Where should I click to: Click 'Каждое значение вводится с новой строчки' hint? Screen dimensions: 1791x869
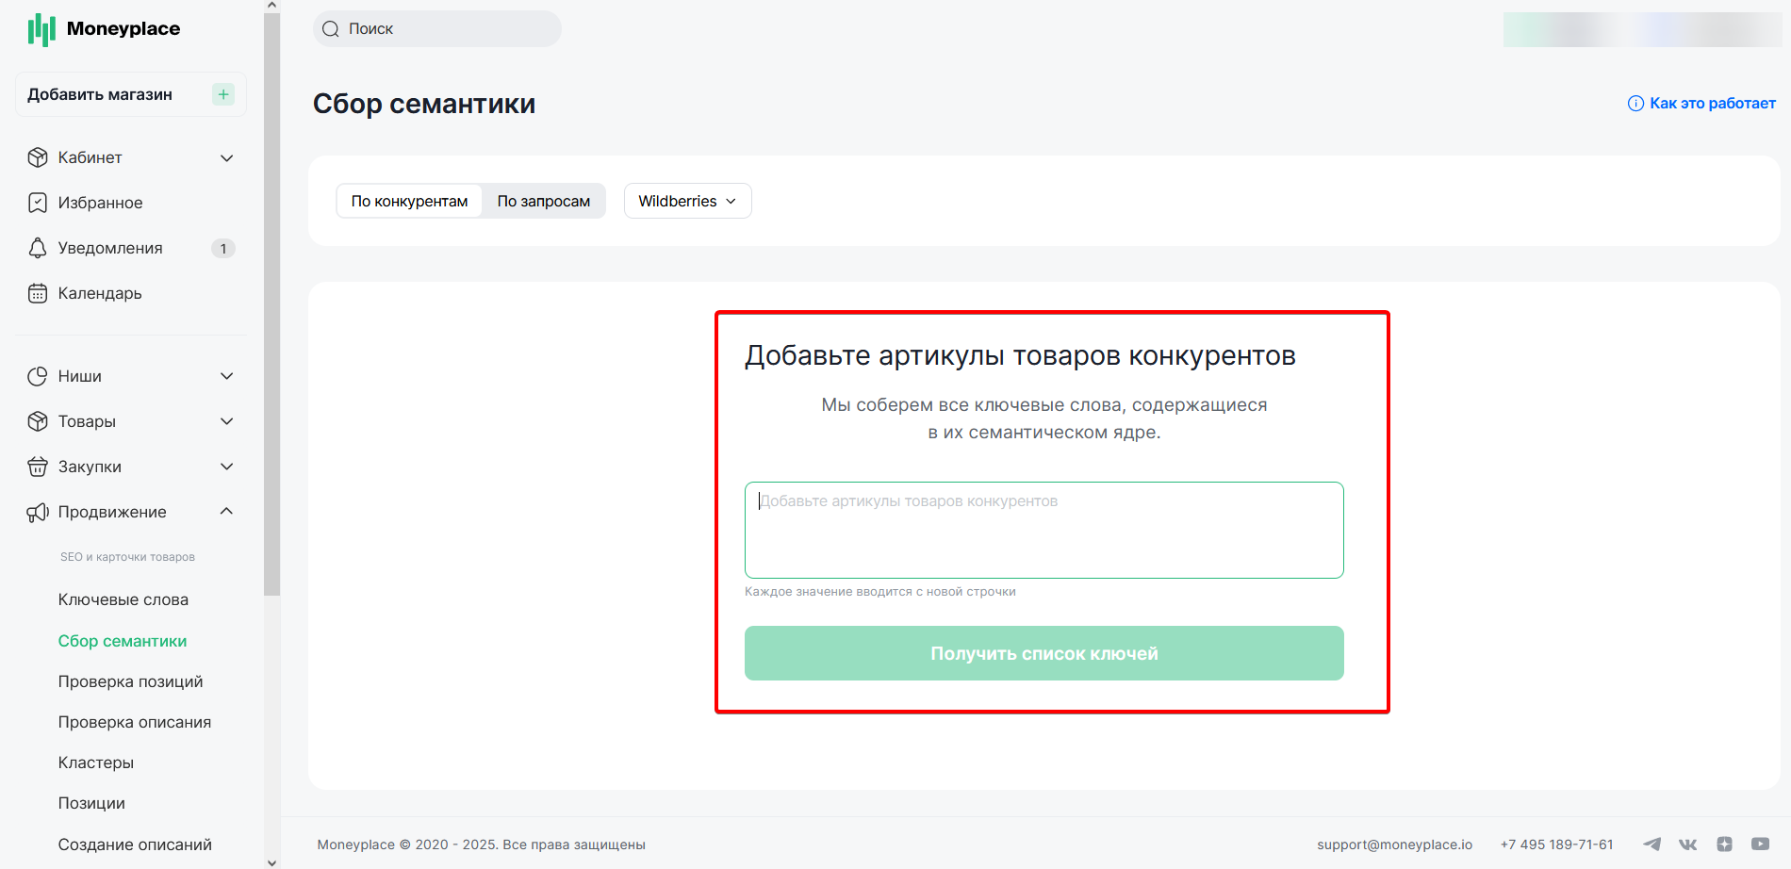coord(880,592)
